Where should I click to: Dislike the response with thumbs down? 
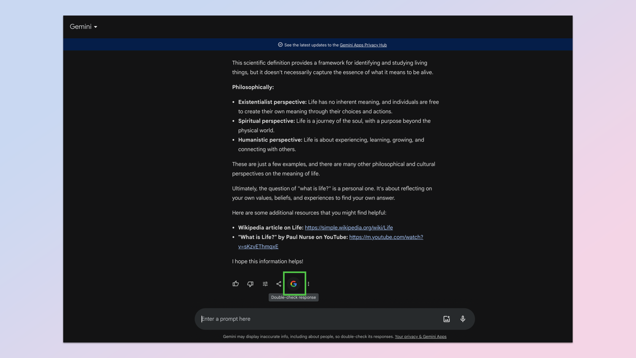pos(250,284)
